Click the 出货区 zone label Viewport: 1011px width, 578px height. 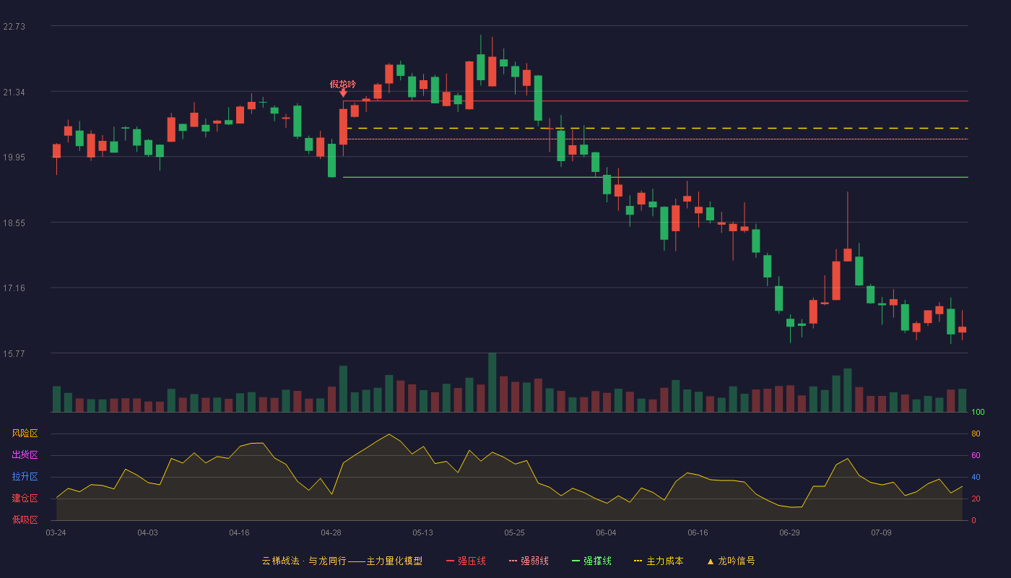point(25,455)
